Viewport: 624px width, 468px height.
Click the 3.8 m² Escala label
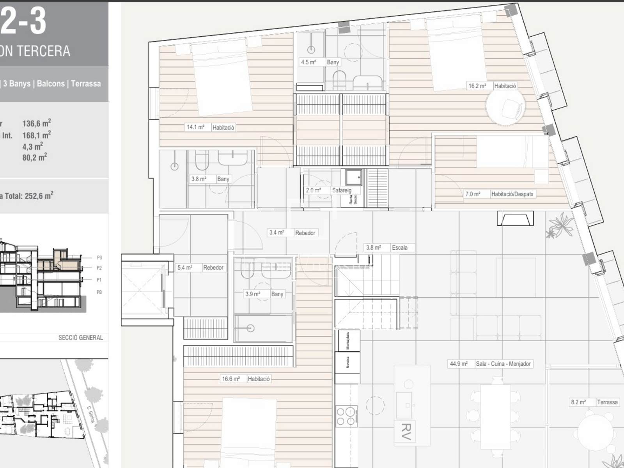coord(389,248)
